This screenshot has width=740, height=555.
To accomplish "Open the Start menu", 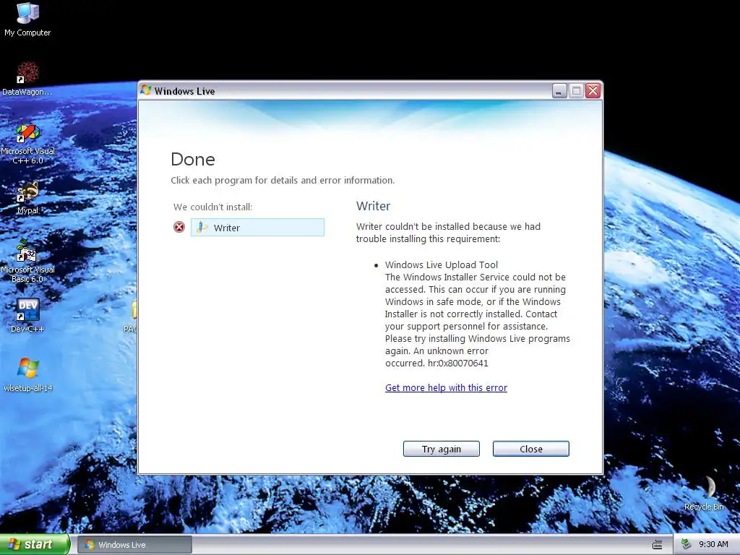I will (x=35, y=544).
